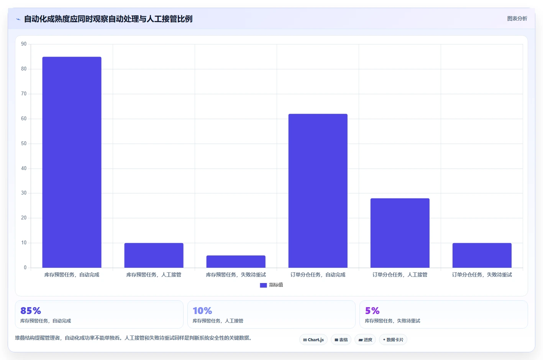Click the 进度 tag icon
543x360 pixels.
coord(360,340)
